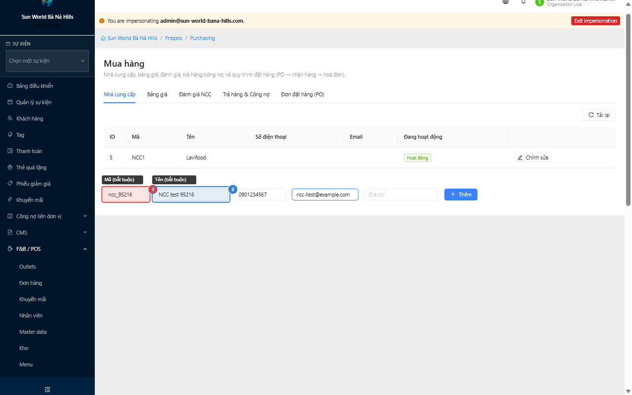Click the top-level Khuyến mãi lightning icon
Screen dimensions: 632x395
[10, 200]
